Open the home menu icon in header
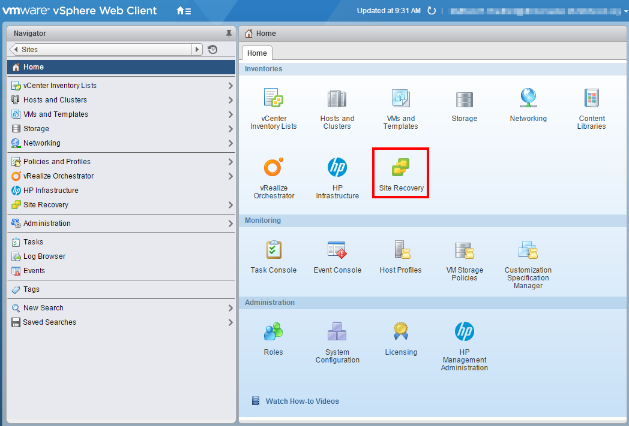The width and height of the screenshot is (629, 426). [184, 11]
